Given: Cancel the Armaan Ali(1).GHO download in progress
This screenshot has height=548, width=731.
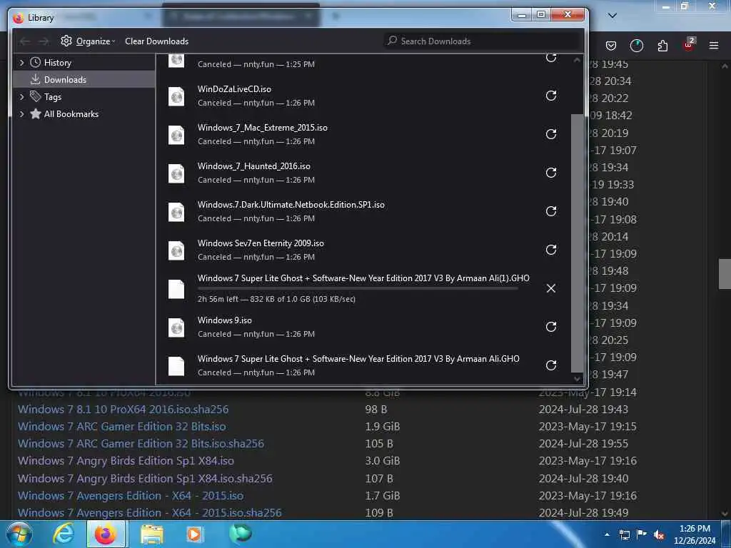Looking at the screenshot, I should pos(551,288).
